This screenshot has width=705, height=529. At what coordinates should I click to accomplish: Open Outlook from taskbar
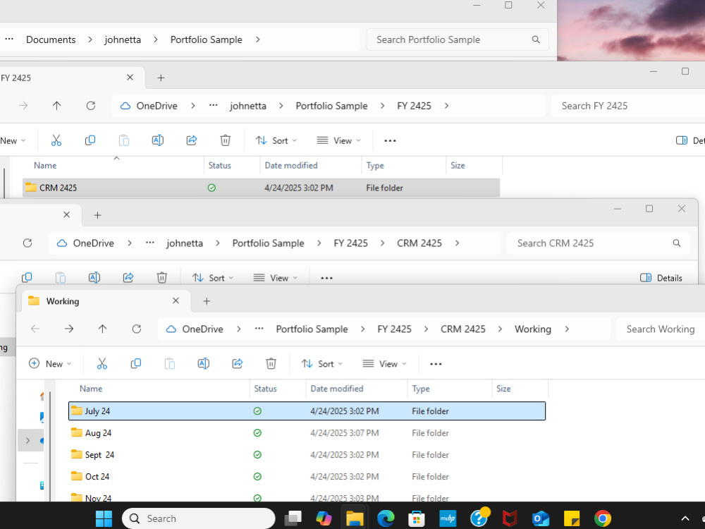[541, 518]
